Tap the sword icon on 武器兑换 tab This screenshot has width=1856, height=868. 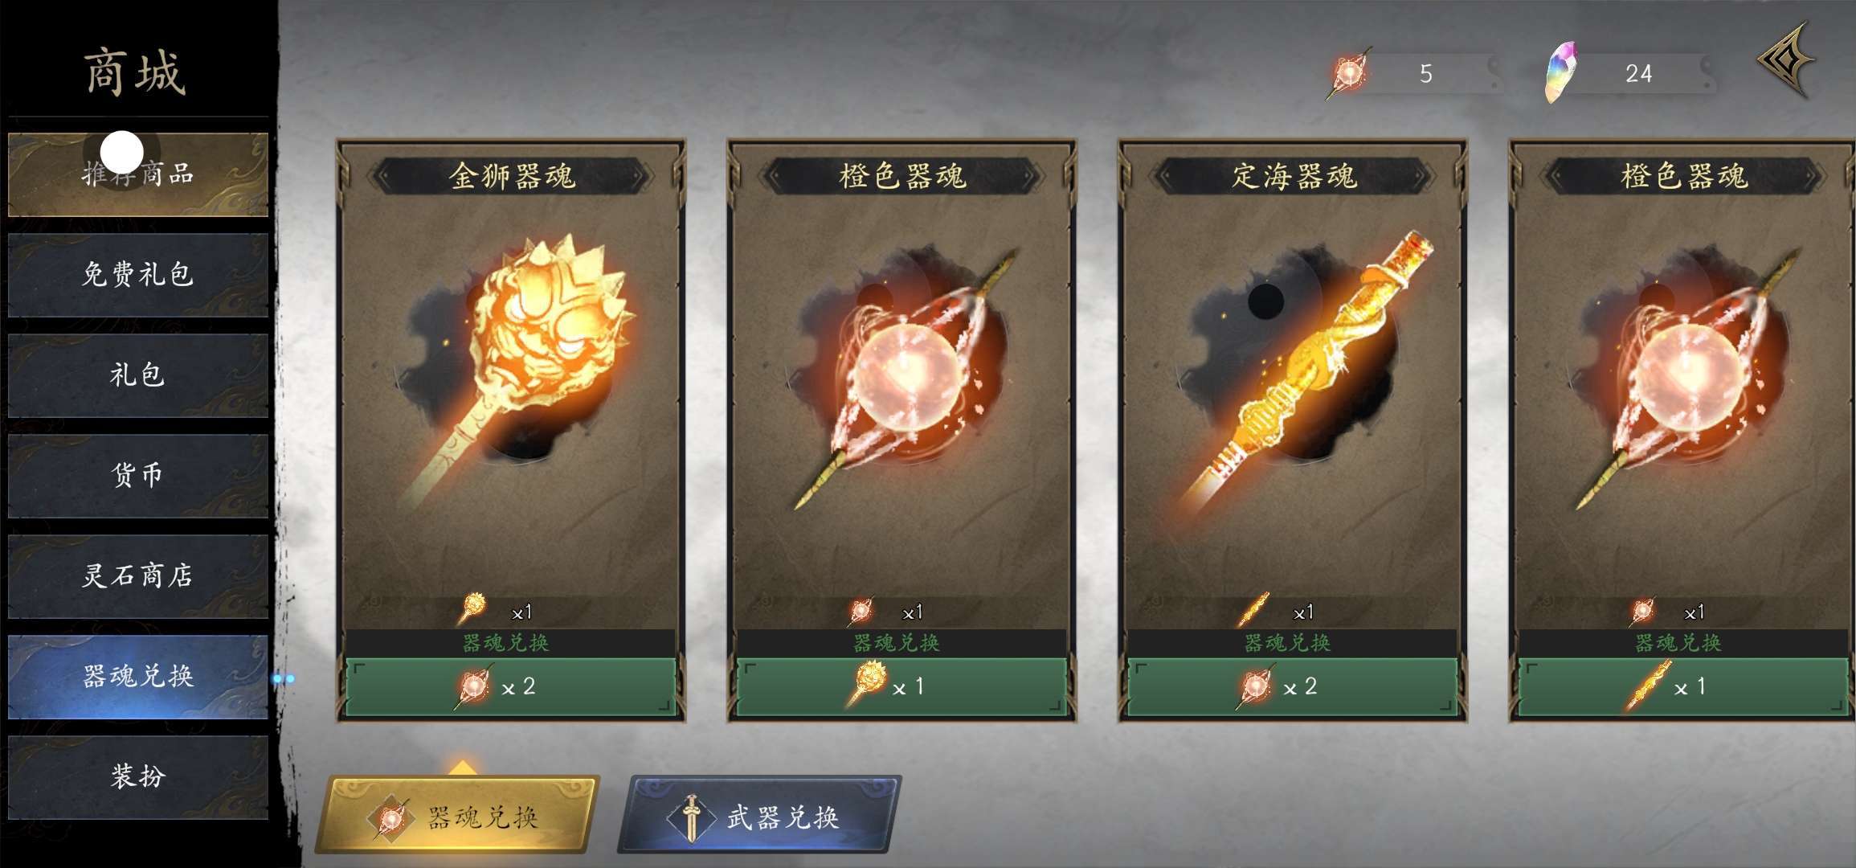click(x=690, y=818)
